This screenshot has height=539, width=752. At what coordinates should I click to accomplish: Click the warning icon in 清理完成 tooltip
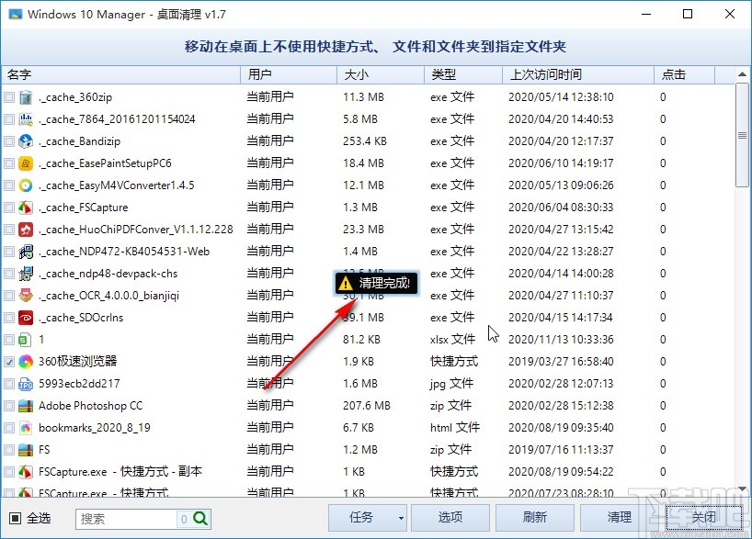point(346,284)
